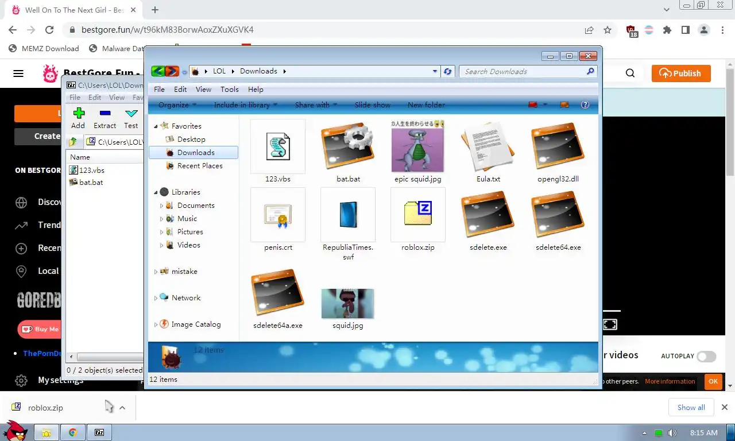Image resolution: width=735 pixels, height=441 pixels.
Task: Open the Share with dropdown
Action: pyautogui.click(x=316, y=105)
